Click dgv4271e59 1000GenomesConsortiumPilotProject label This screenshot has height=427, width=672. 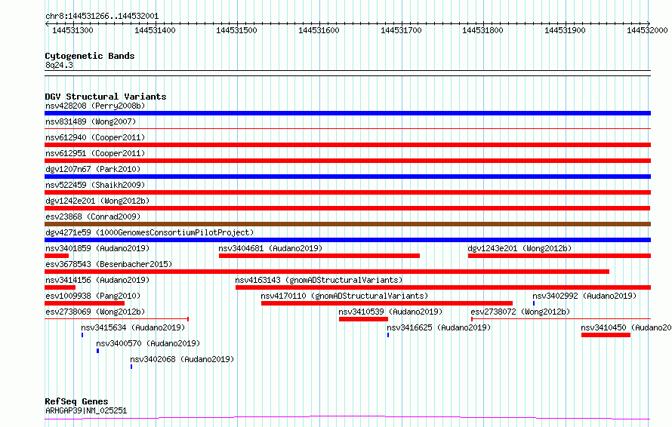[150, 232]
